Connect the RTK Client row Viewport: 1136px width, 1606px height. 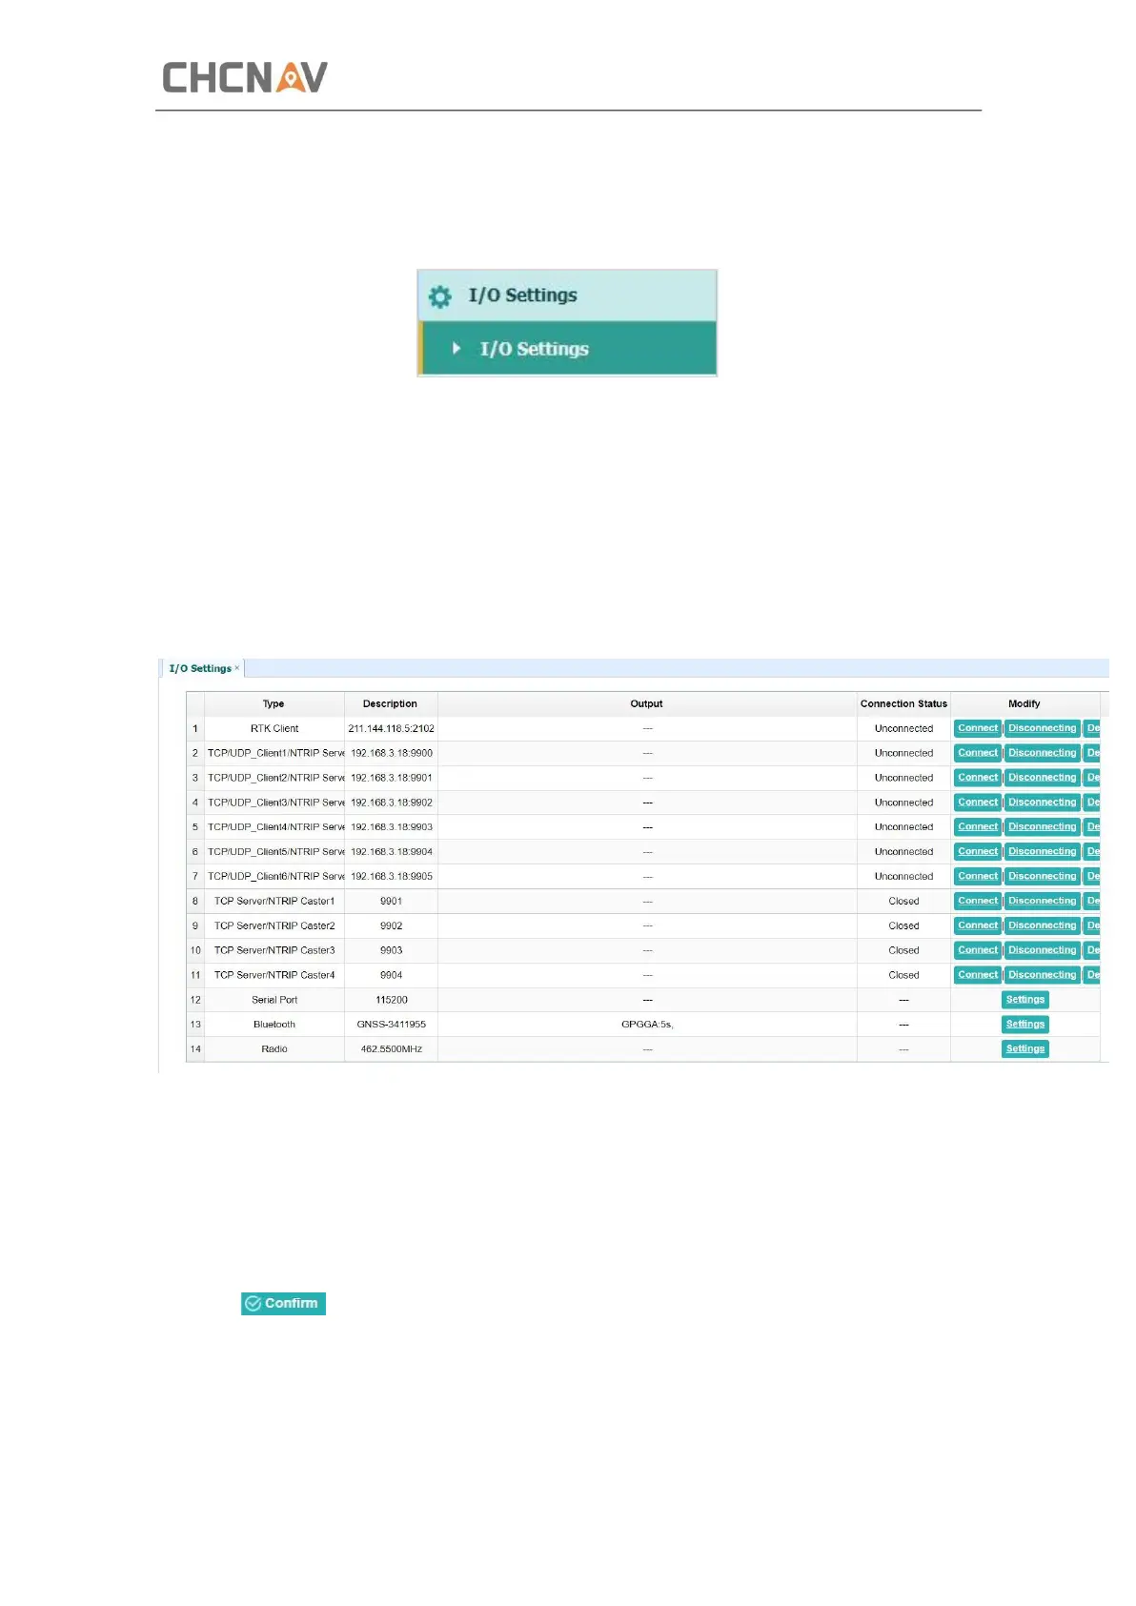coord(978,728)
